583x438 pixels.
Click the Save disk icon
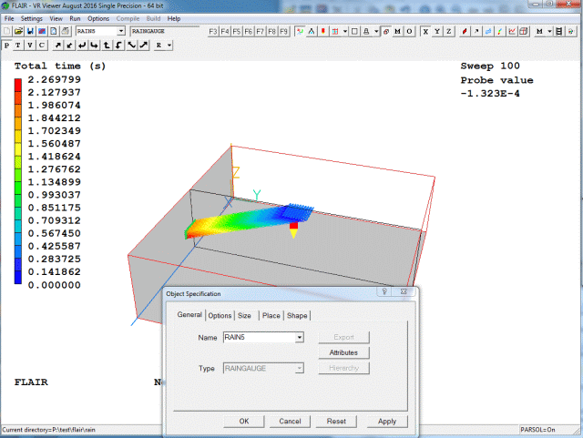click(30, 31)
